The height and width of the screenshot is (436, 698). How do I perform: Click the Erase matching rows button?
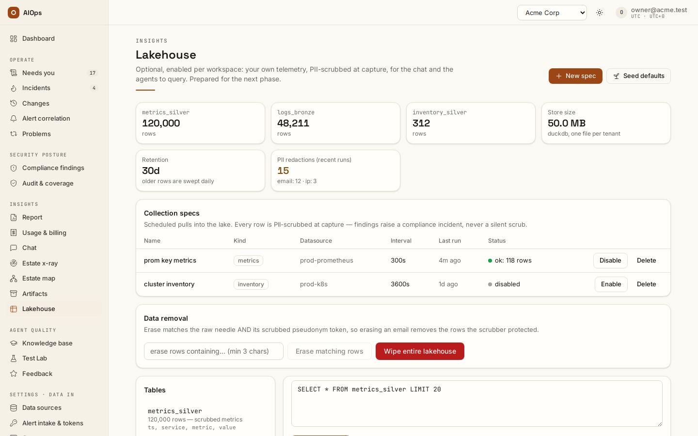click(330, 351)
